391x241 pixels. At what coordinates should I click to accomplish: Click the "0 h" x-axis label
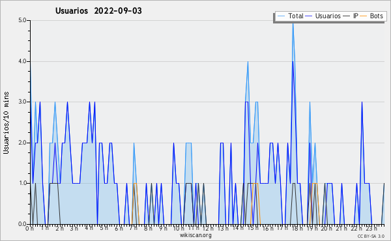coord(29,229)
